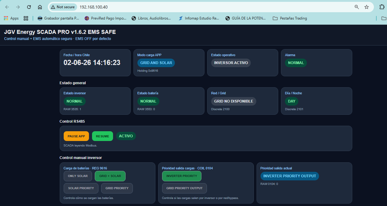Switch to GRID PRIORITY OUTPUT
Image resolution: width=387 pixels, height=206 pixels.
(184, 188)
